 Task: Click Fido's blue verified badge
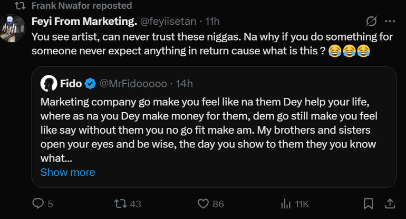[x=90, y=83]
